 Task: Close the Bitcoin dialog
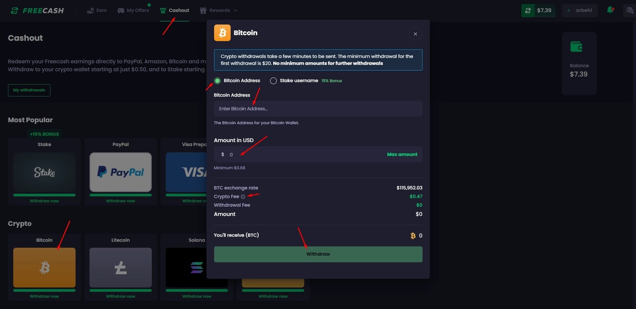[415, 34]
